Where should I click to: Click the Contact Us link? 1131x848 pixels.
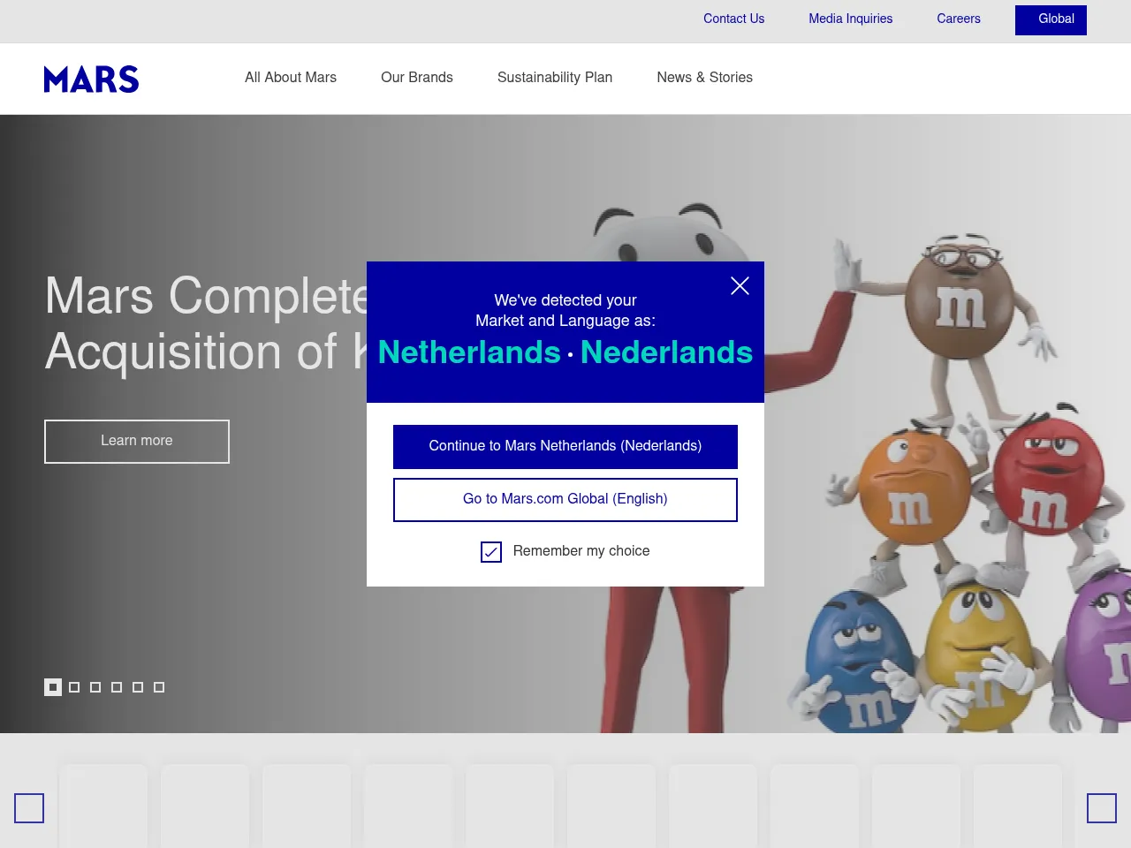coord(733,19)
